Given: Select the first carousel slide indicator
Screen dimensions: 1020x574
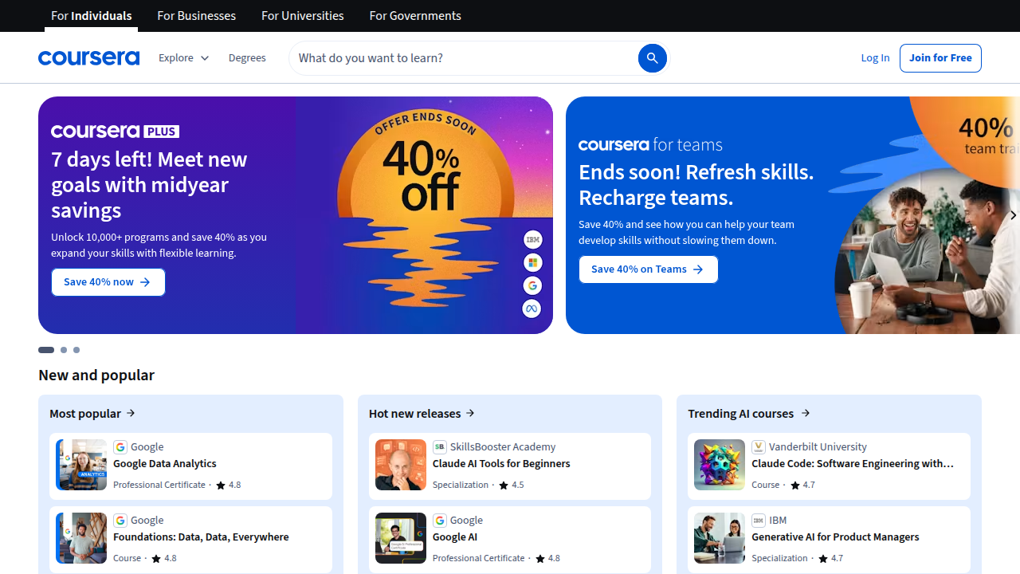Looking at the screenshot, I should tap(46, 350).
